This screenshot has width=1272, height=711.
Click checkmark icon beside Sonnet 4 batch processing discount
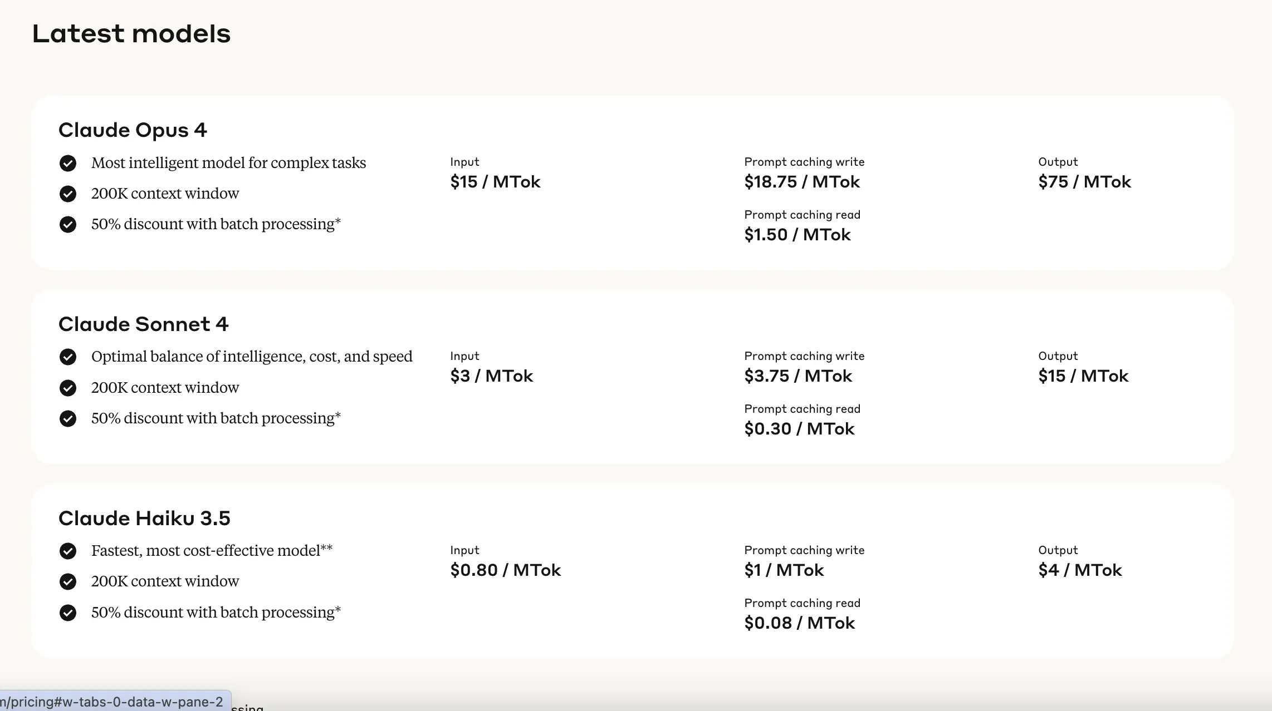click(68, 418)
